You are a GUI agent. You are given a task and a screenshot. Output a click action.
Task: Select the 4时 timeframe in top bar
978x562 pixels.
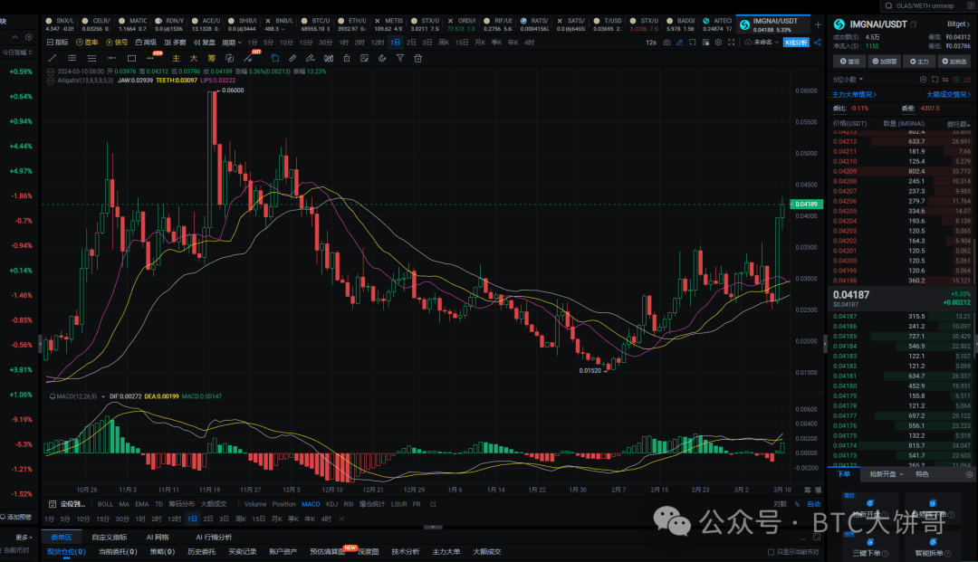tap(529, 43)
